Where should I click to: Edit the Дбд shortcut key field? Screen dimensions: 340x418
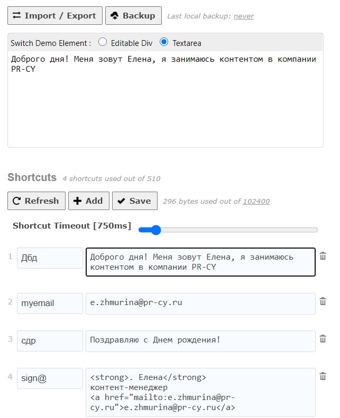coord(50,258)
